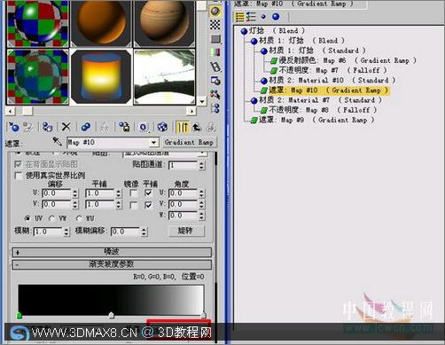Click sample slots scroll right arrow

click(191, 111)
